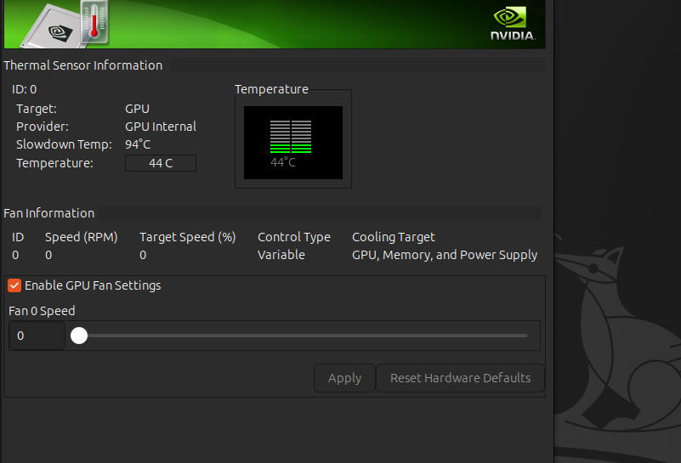Click the Fan 0 Speed slider handle
The height and width of the screenshot is (463, 681).
[x=79, y=336]
